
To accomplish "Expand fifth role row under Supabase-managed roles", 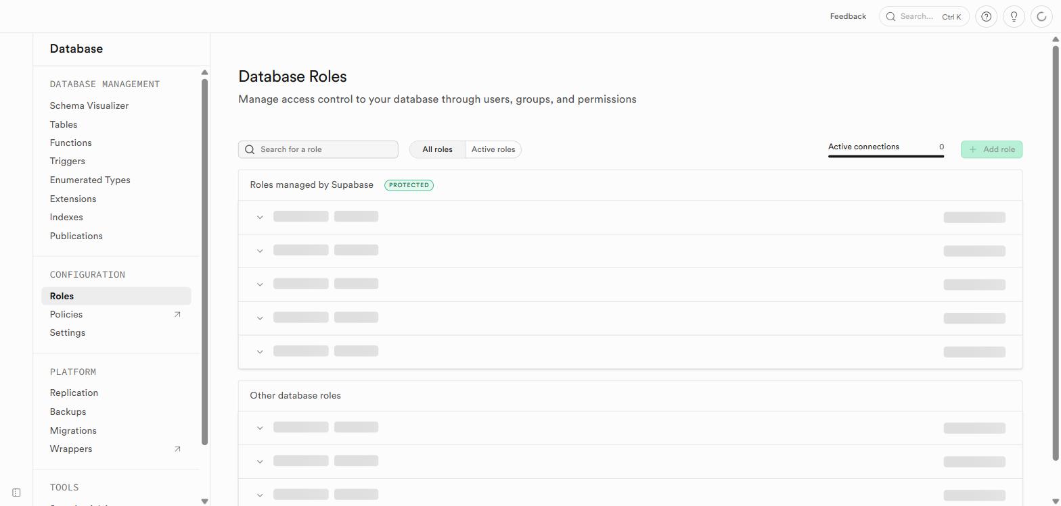I will [x=260, y=352].
